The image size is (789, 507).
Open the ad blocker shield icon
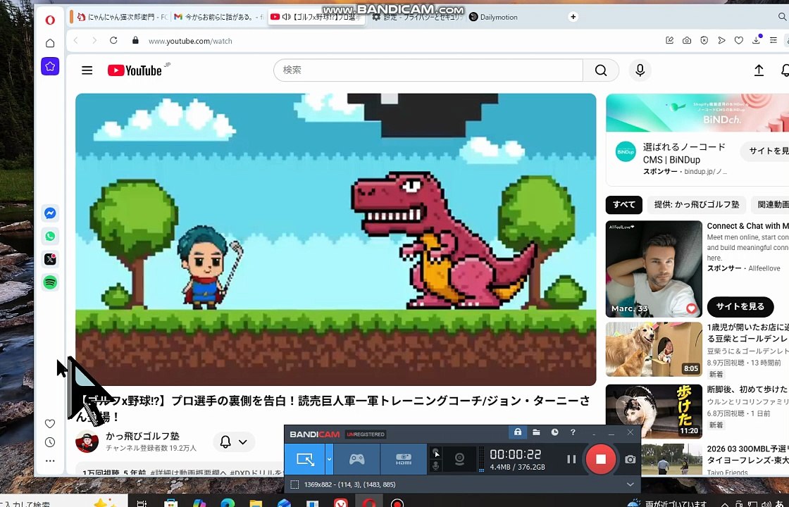[704, 40]
